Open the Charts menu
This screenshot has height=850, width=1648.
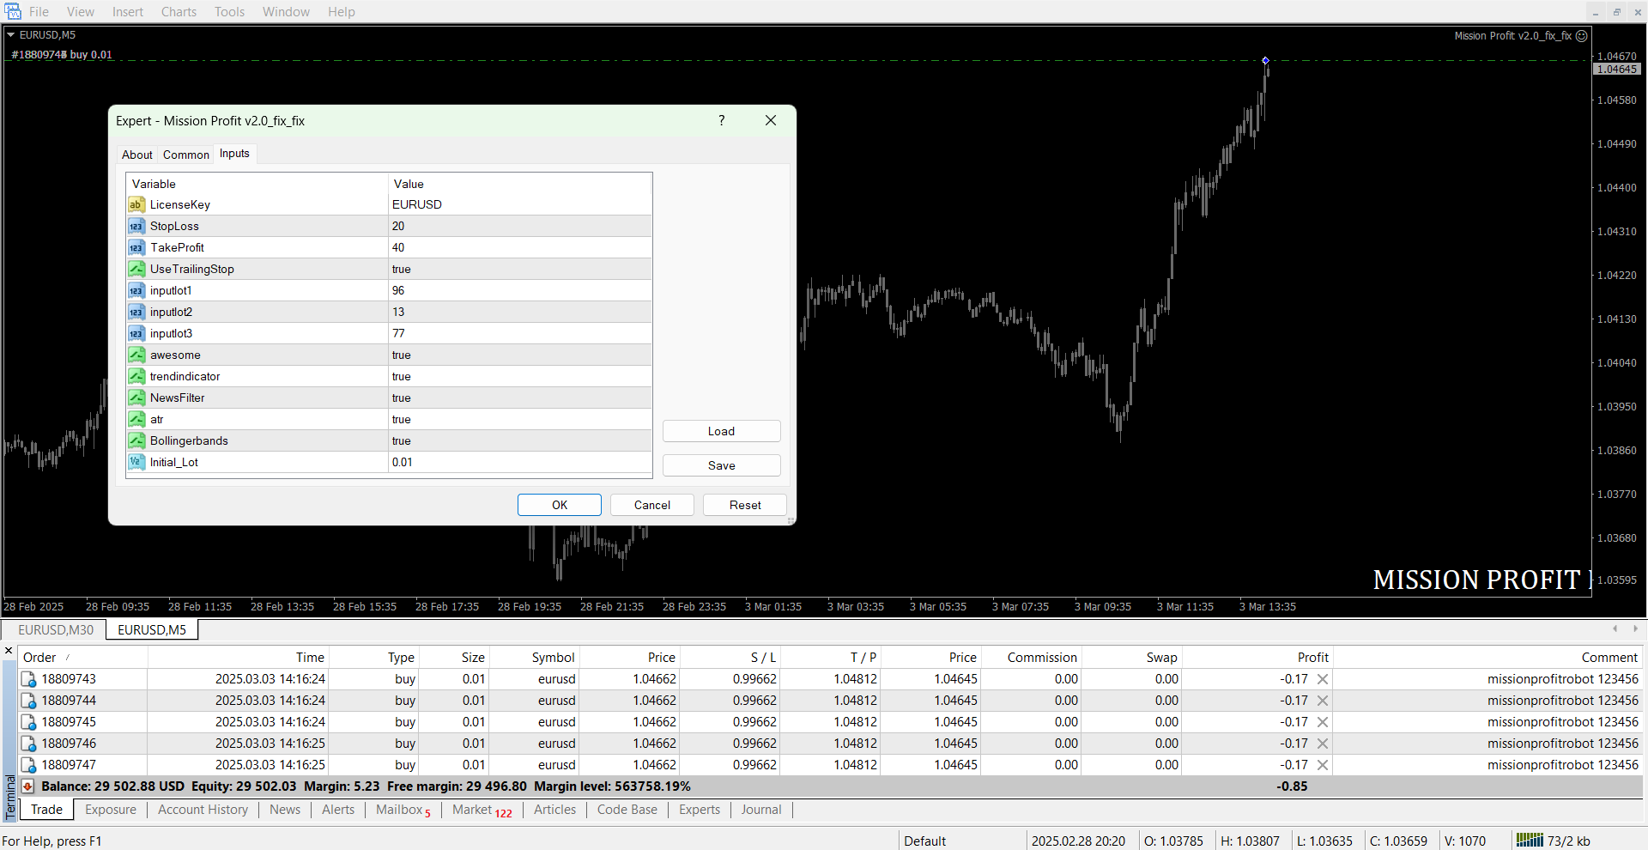179,11
